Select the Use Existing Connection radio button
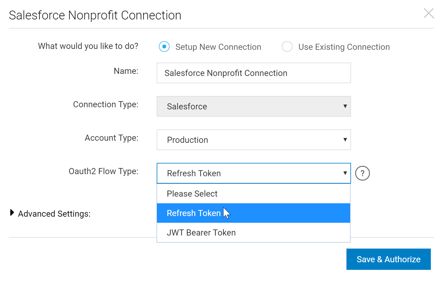This screenshot has width=443, height=282. point(287,46)
